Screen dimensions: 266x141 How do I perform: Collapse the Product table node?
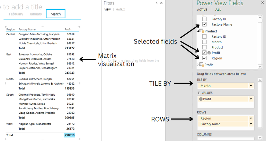click(x=198, y=31)
